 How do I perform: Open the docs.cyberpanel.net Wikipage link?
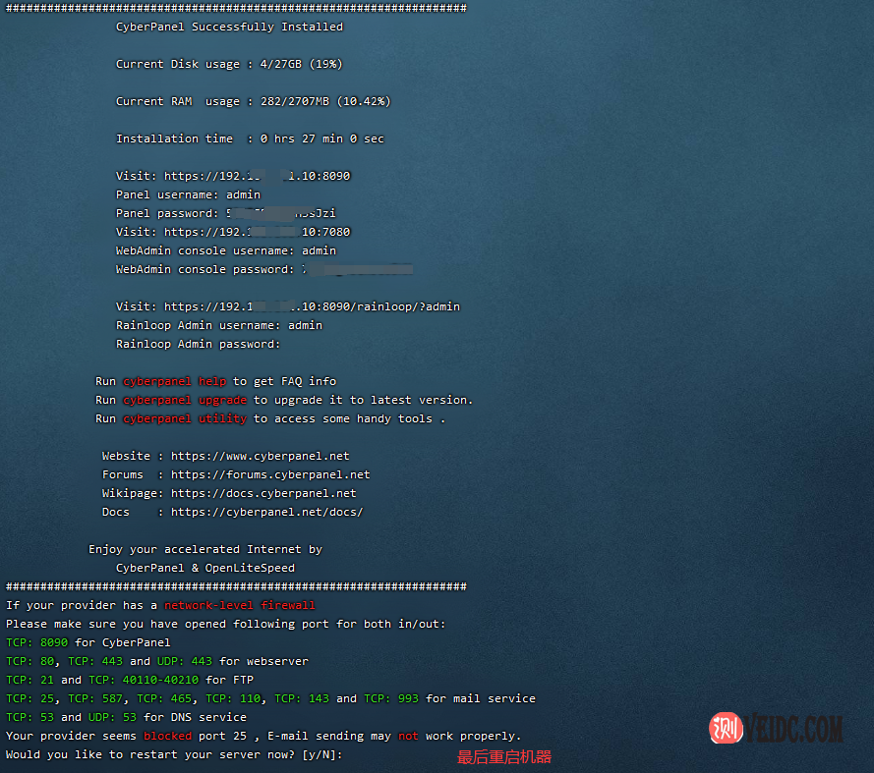click(x=263, y=493)
